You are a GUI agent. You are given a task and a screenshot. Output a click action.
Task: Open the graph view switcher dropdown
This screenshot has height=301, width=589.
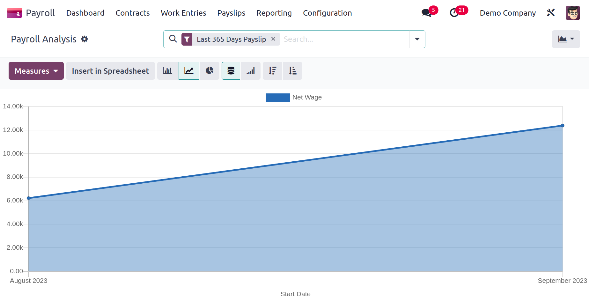(x=566, y=39)
